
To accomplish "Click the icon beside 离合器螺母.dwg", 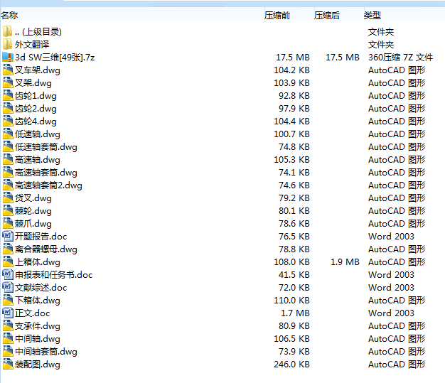I will 8,249.
